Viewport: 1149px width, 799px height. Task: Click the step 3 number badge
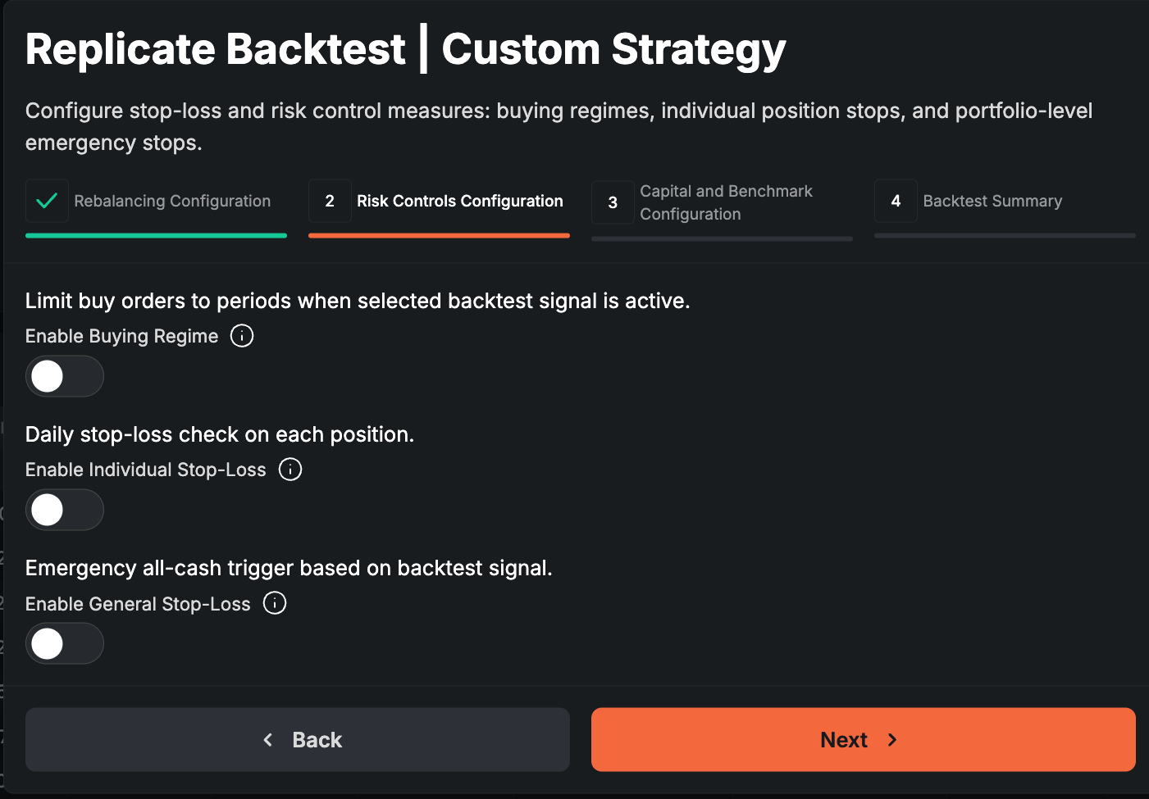point(613,202)
